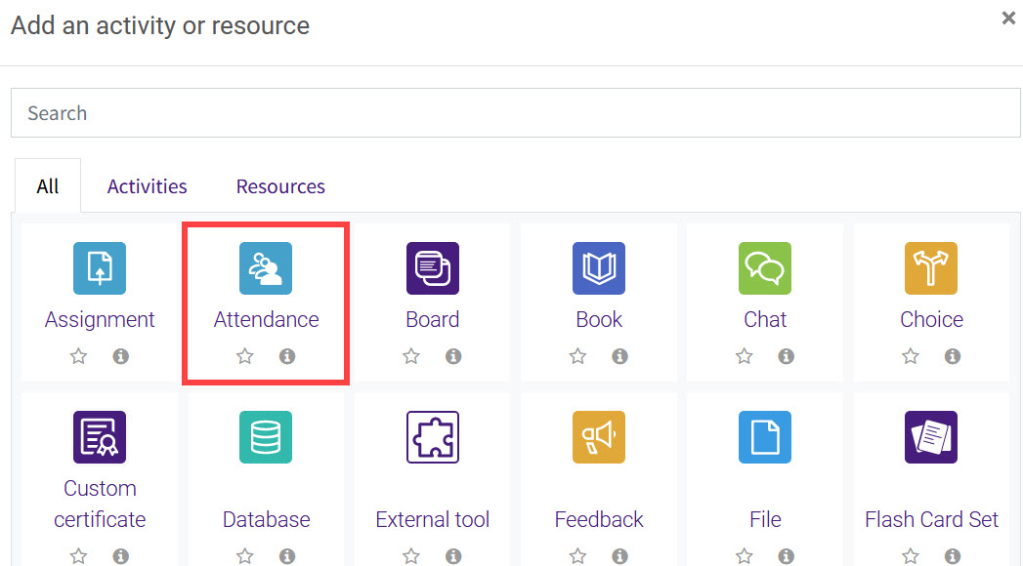Open the Resources tab
The image size is (1023, 566).
(x=279, y=185)
